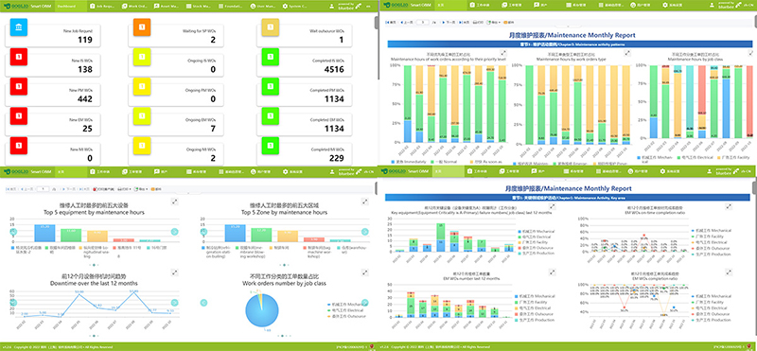Click the orange Waiting for SP WOs icon
Image resolution: width=757 pixels, height=351 pixels.
click(x=142, y=27)
